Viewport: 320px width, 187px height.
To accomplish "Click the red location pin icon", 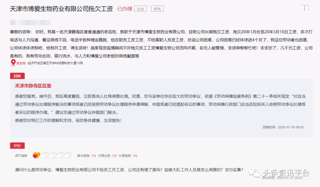I will 13,63.
